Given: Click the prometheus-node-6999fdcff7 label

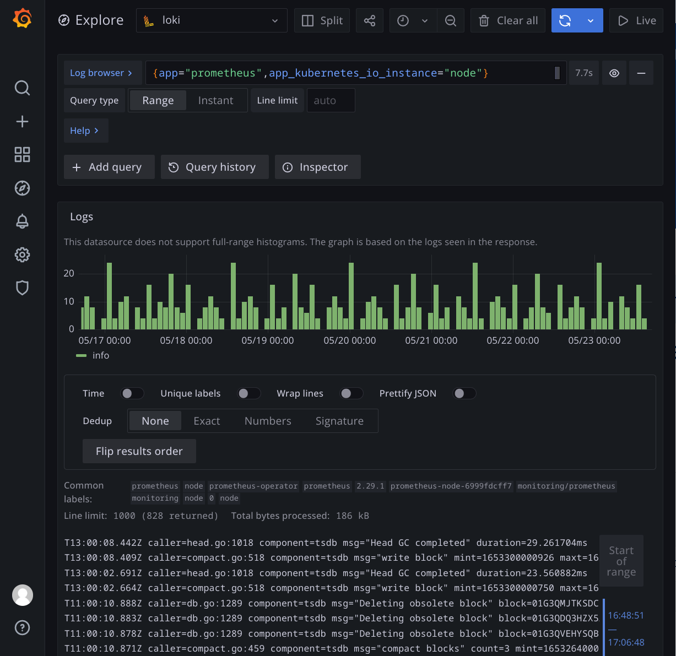Looking at the screenshot, I should 451,486.
